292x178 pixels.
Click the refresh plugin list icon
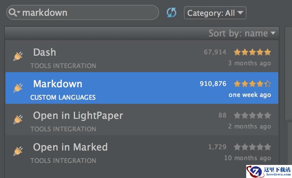pos(171,12)
